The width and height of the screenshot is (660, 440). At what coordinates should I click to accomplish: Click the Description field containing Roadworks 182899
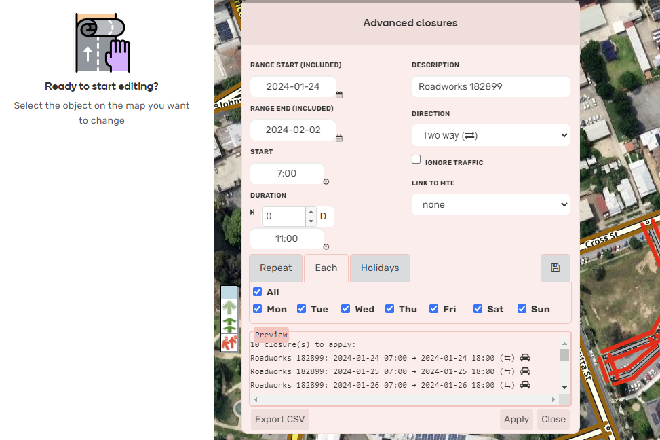(x=490, y=87)
